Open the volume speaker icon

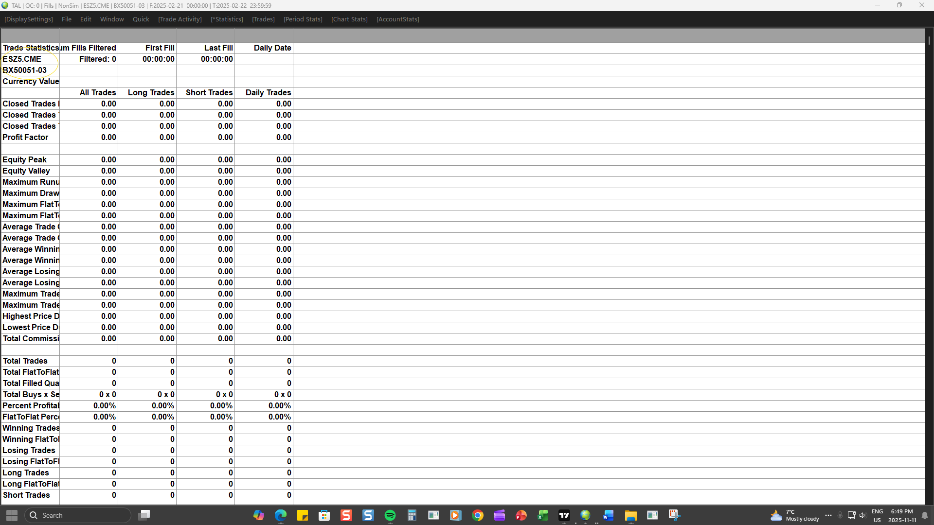[862, 515]
